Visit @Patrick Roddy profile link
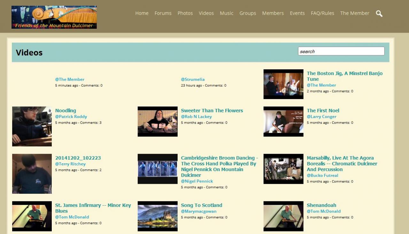Screen dimensions: 409x234 click(x=71, y=117)
